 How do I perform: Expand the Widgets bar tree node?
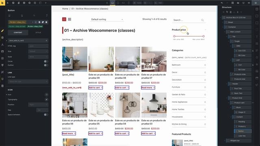click(x=225, y=141)
